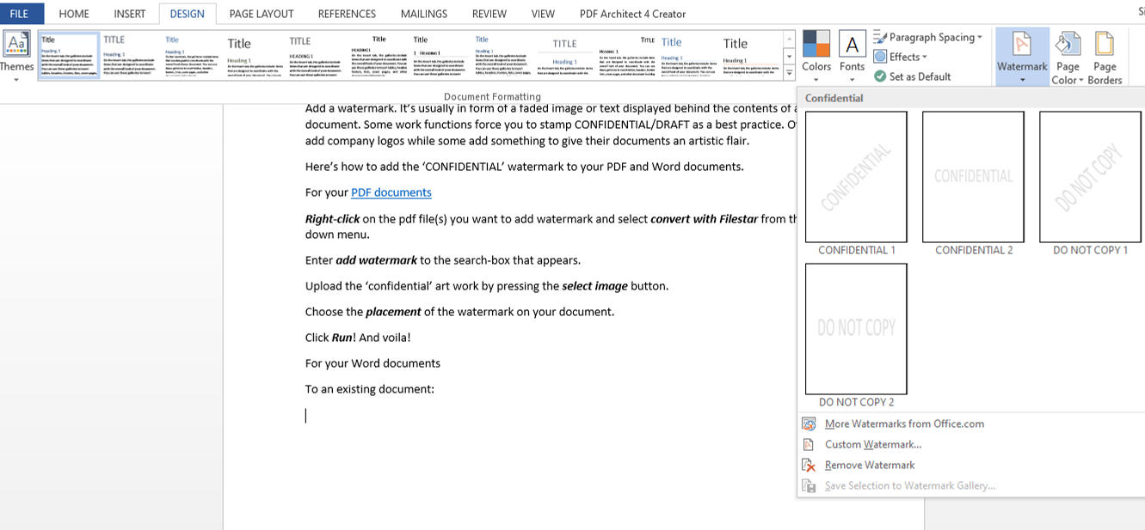Click the Set as Default label

click(920, 76)
